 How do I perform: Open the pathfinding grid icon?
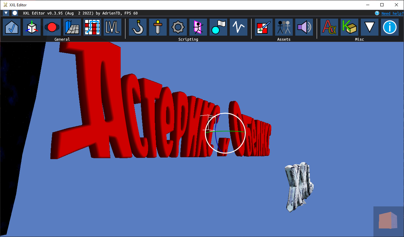point(92,27)
